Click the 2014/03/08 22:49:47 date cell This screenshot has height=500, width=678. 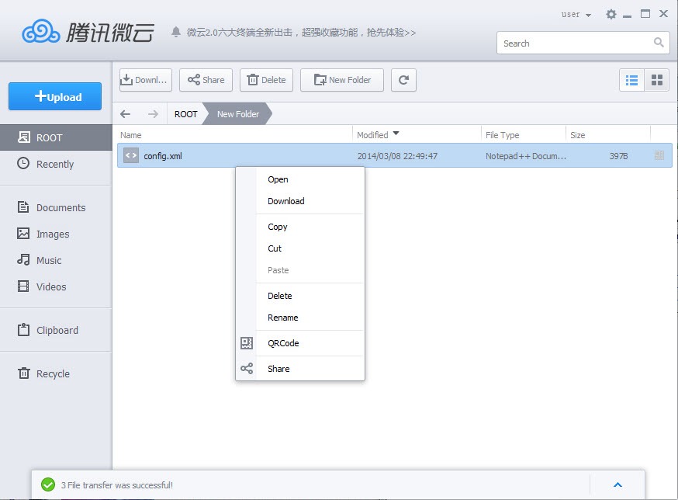click(x=397, y=156)
